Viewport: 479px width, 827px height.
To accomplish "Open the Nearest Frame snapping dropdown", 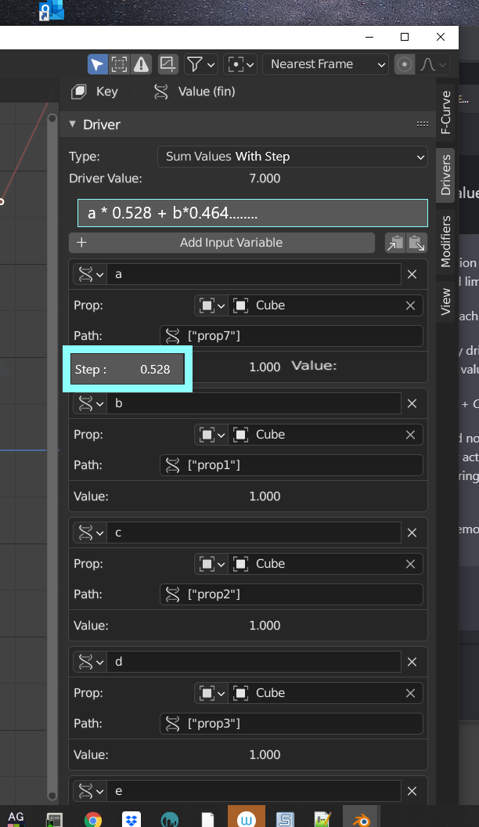I will pyautogui.click(x=325, y=64).
